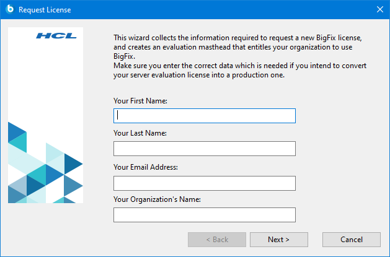This screenshot has height=257, width=390.
Task: Click the "Your First Name:" label
Action: pos(141,100)
